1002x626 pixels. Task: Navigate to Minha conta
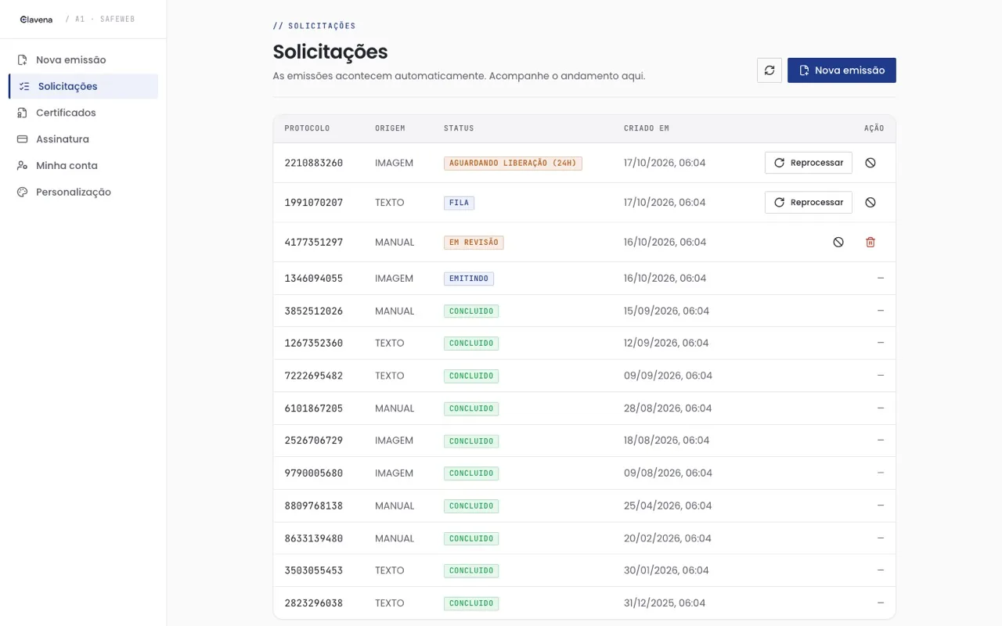[x=83, y=166]
